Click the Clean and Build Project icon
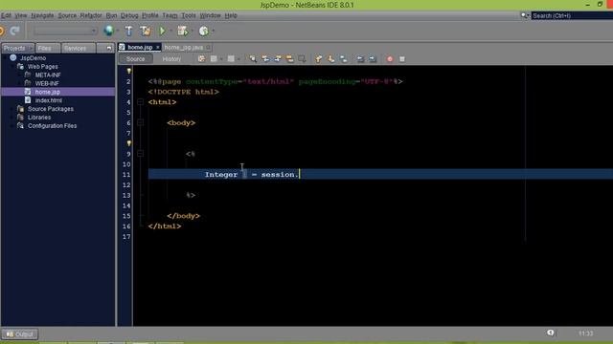Viewport: 613px width, 344px height. point(146,31)
